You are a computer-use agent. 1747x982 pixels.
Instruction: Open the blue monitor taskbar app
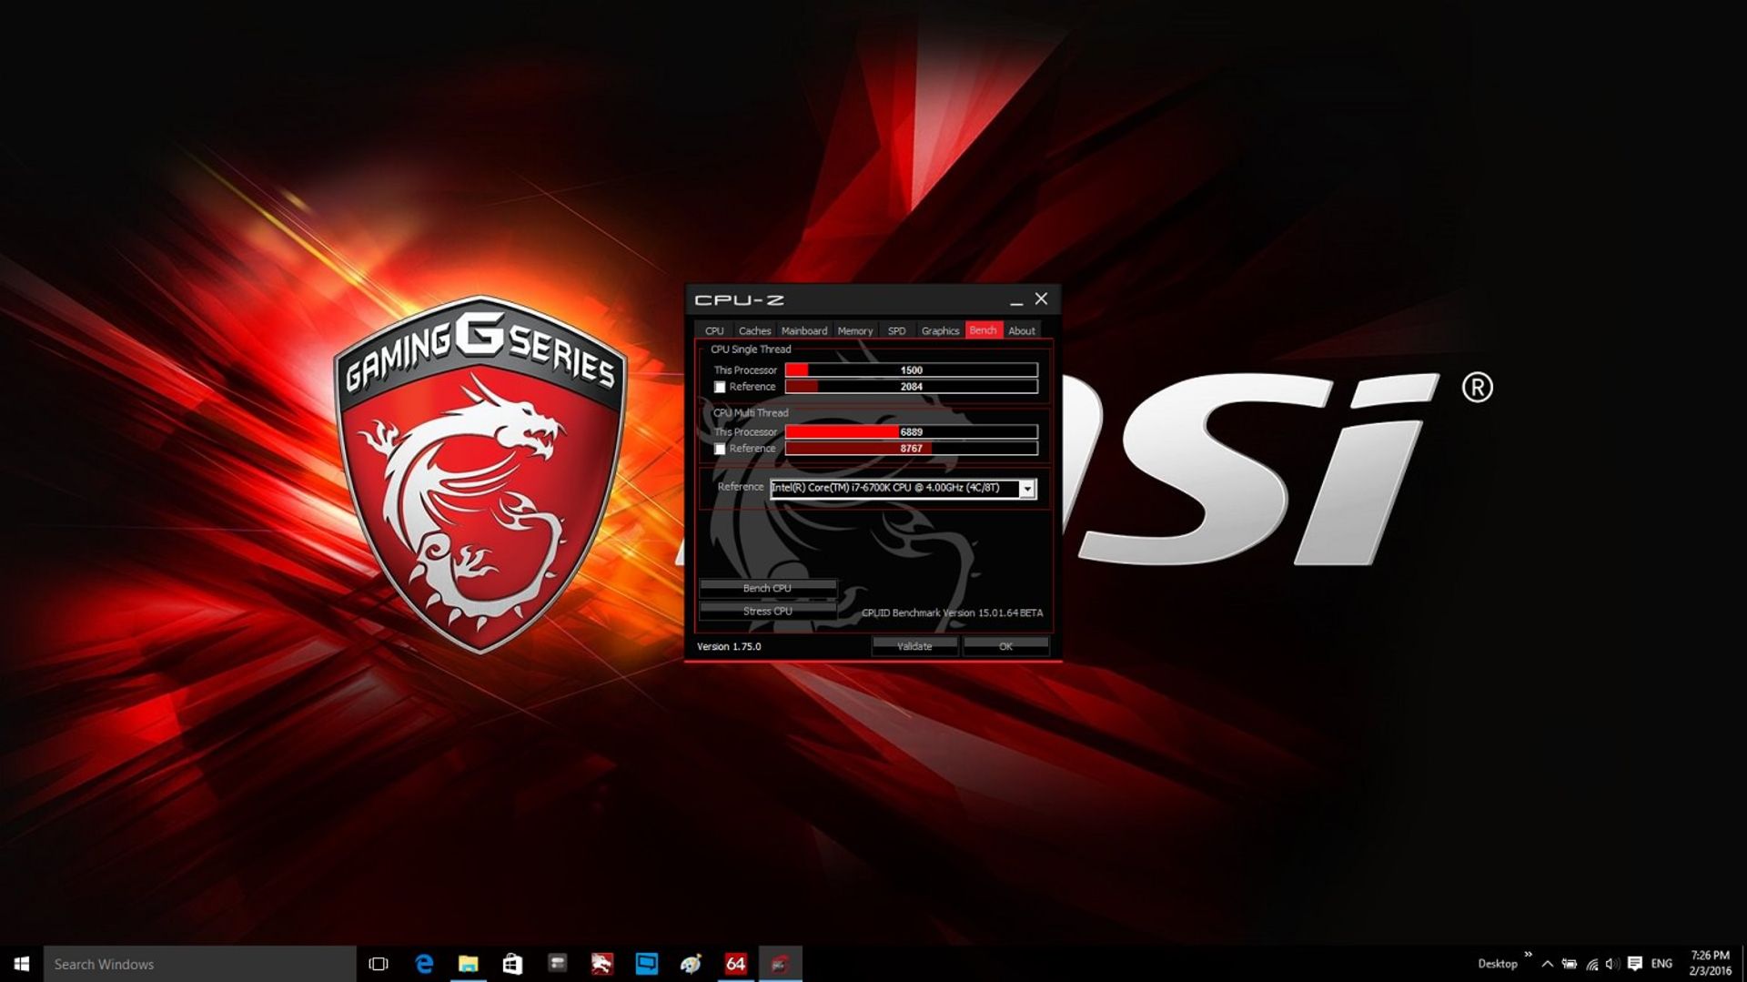pyautogui.click(x=646, y=964)
